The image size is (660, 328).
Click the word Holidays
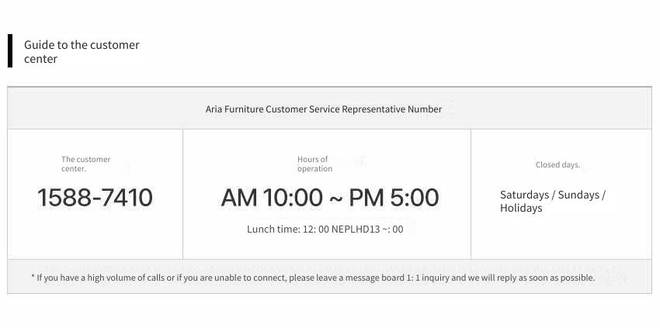pyautogui.click(x=521, y=208)
